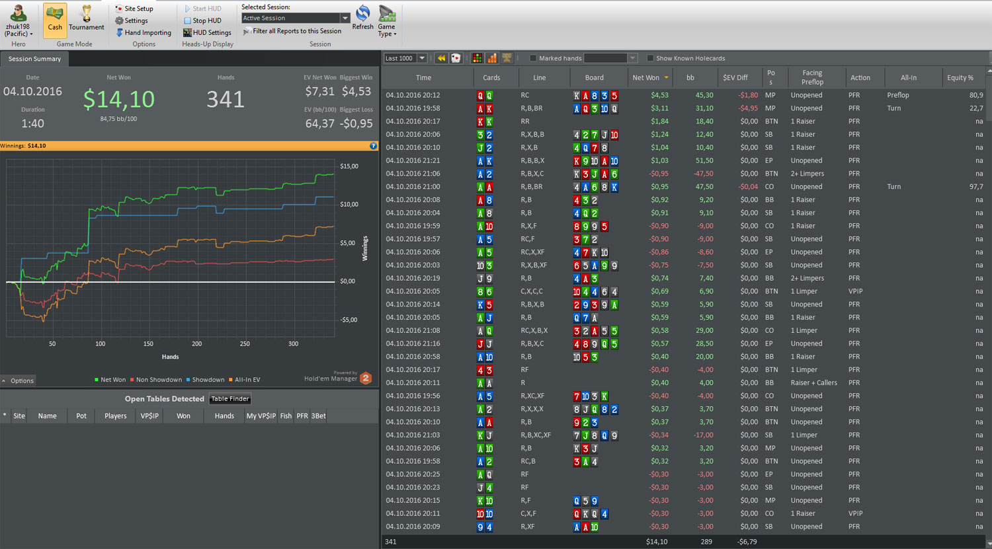Open Settings with the gear icon
The image size is (992, 549).
(132, 20)
